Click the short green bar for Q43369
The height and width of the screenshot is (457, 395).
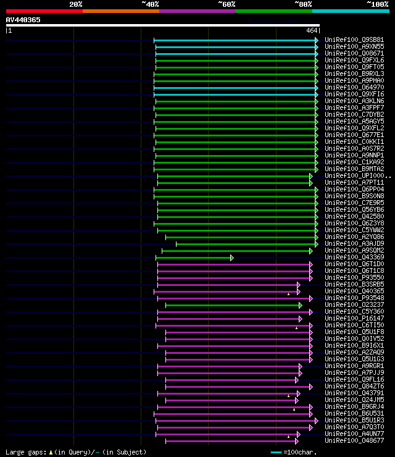coord(193,258)
